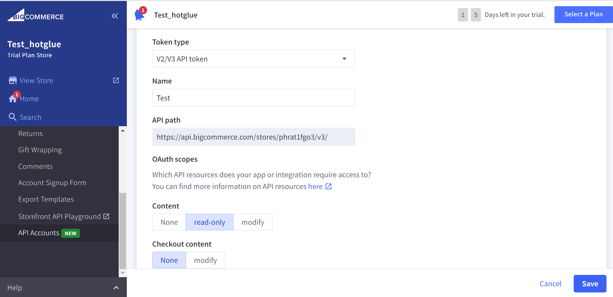This screenshot has width=613, height=297.
Task: Click the API path field
Action: tap(253, 137)
